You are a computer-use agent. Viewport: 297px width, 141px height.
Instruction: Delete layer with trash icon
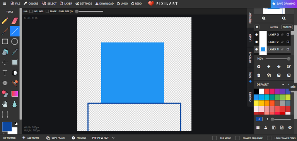[x=259, y=75]
